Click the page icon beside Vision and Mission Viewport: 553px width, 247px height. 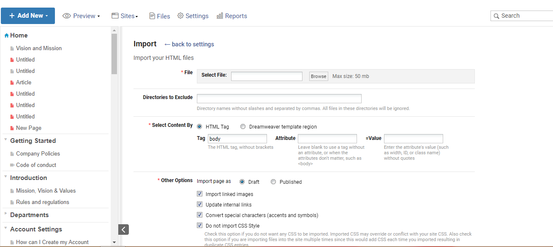point(12,48)
